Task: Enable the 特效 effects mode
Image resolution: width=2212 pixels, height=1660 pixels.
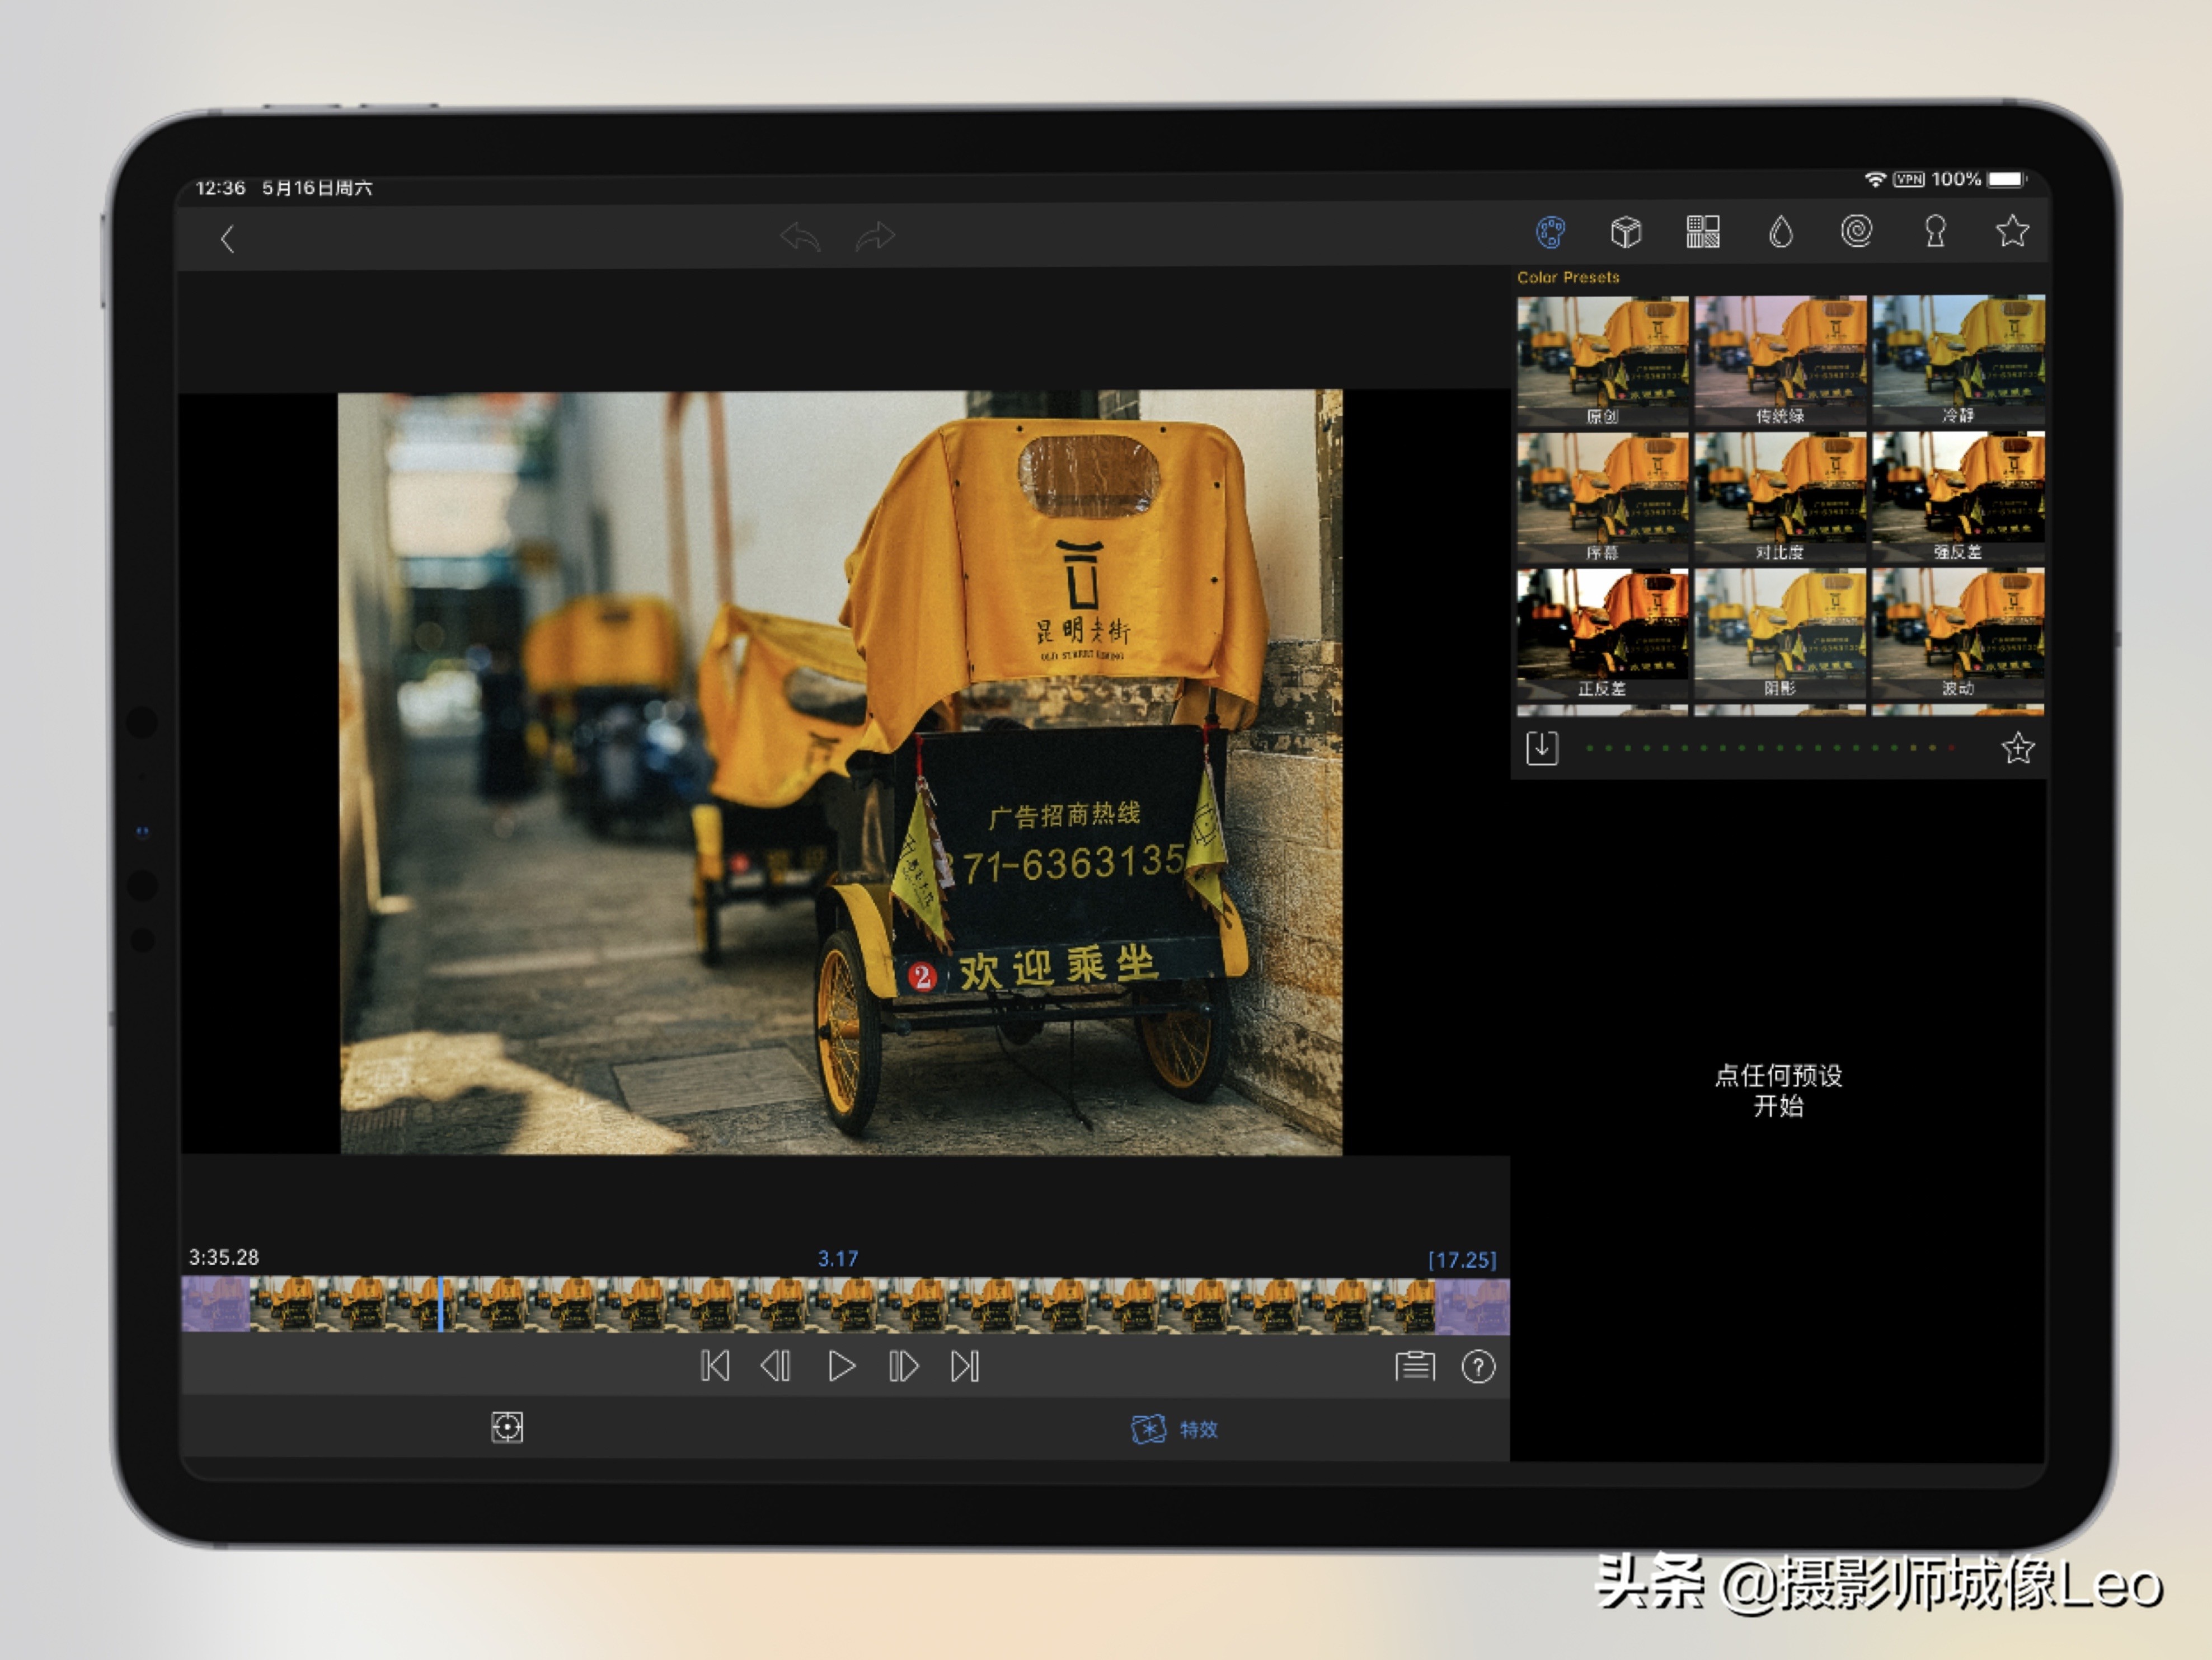Action: point(1175,1429)
